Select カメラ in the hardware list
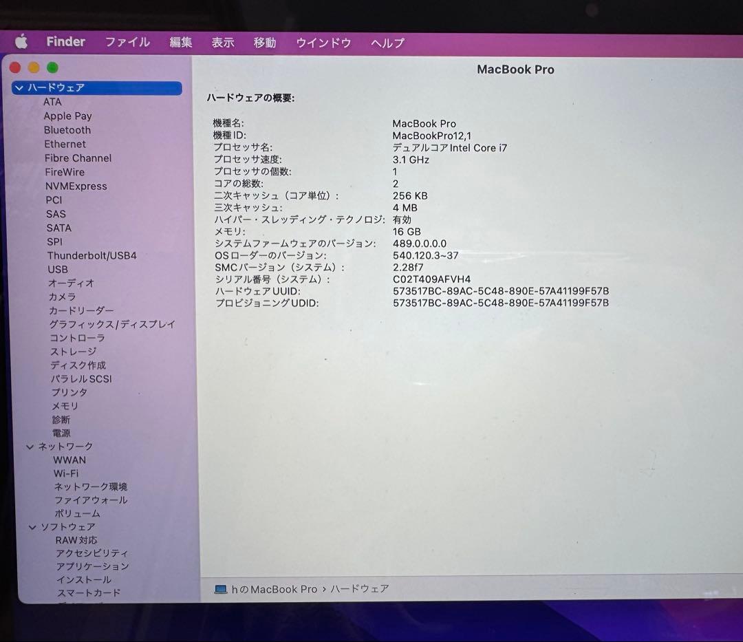Viewport: 743px width, 642px height. pos(63,297)
